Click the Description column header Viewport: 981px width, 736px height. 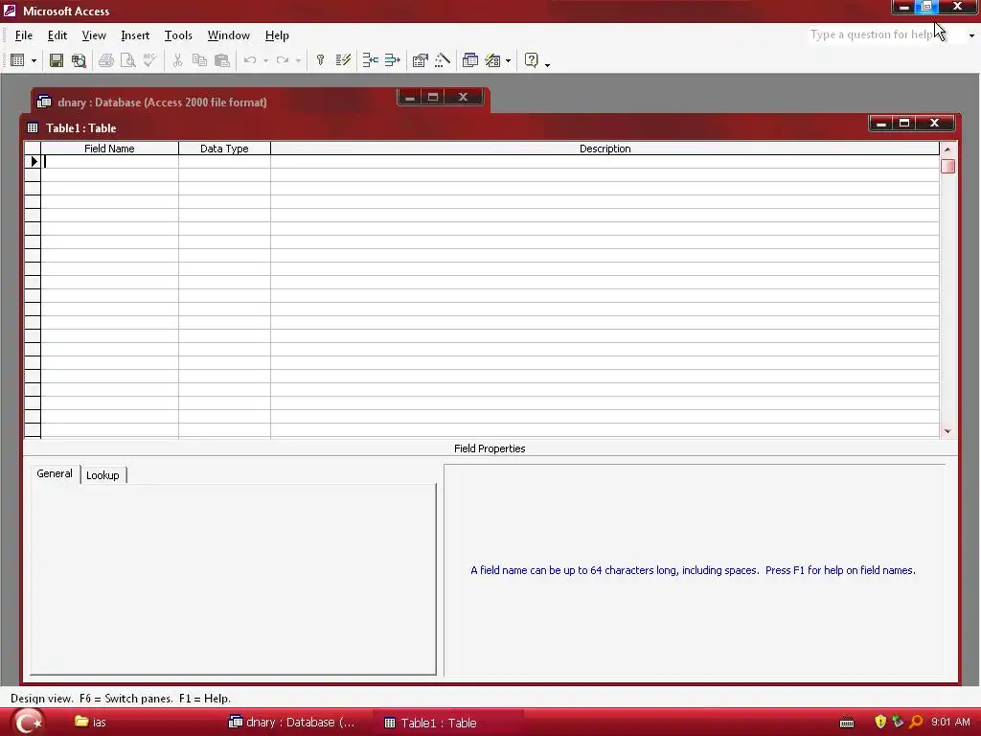tap(605, 149)
